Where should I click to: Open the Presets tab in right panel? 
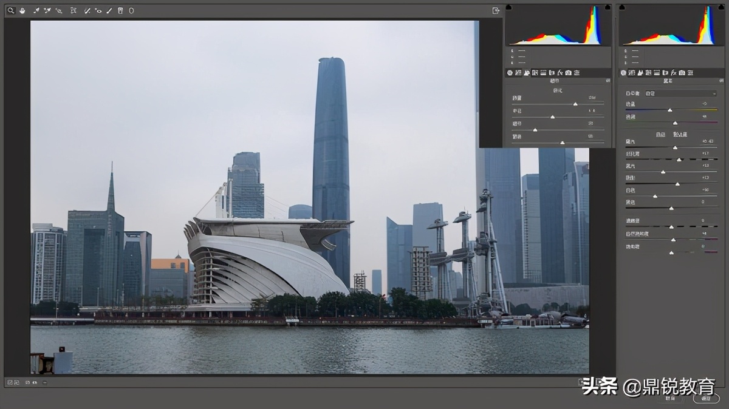click(690, 73)
